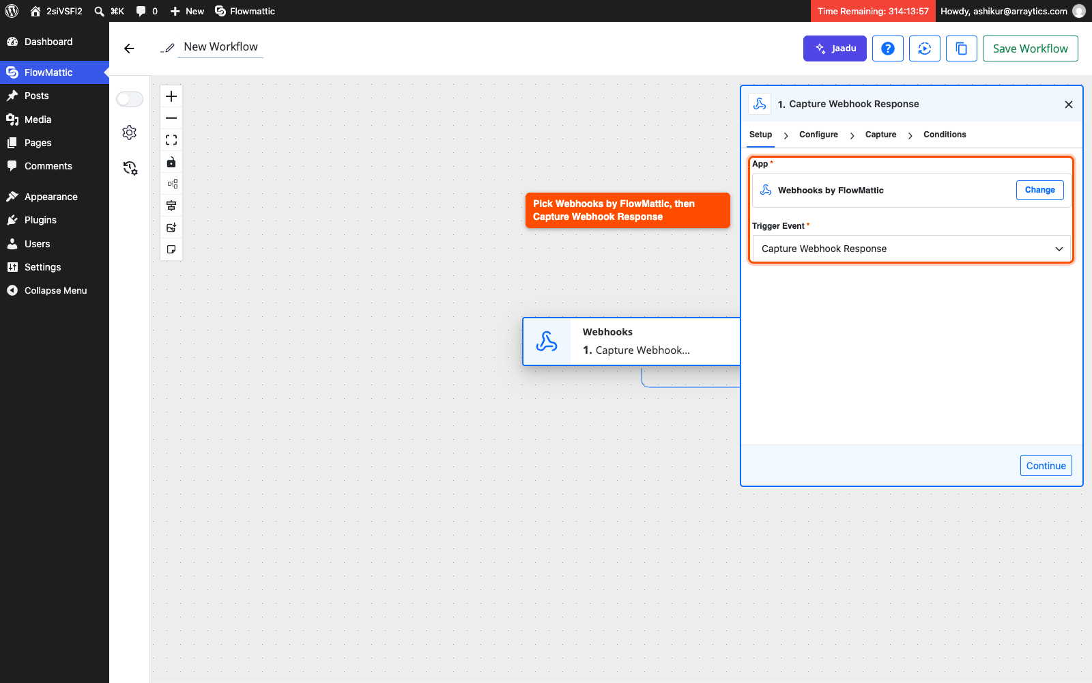
Task: Click the Continue button
Action: pyautogui.click(x=1046, y=466)
